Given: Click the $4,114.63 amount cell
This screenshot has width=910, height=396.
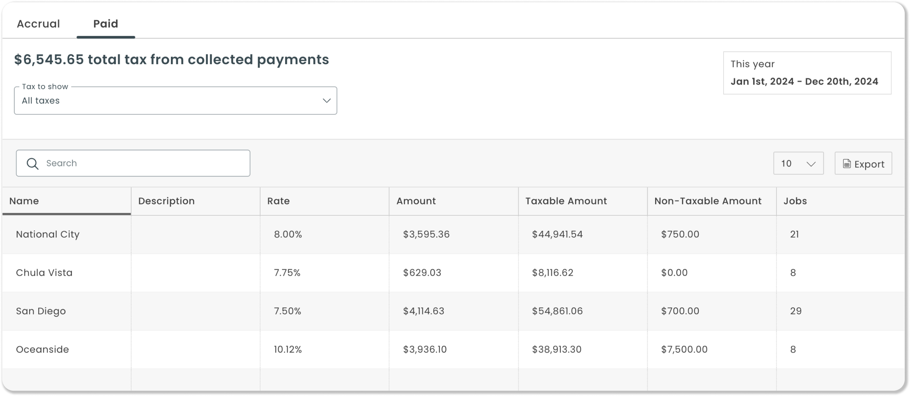Looking at the screenshot, I should [x=423, y=311].
